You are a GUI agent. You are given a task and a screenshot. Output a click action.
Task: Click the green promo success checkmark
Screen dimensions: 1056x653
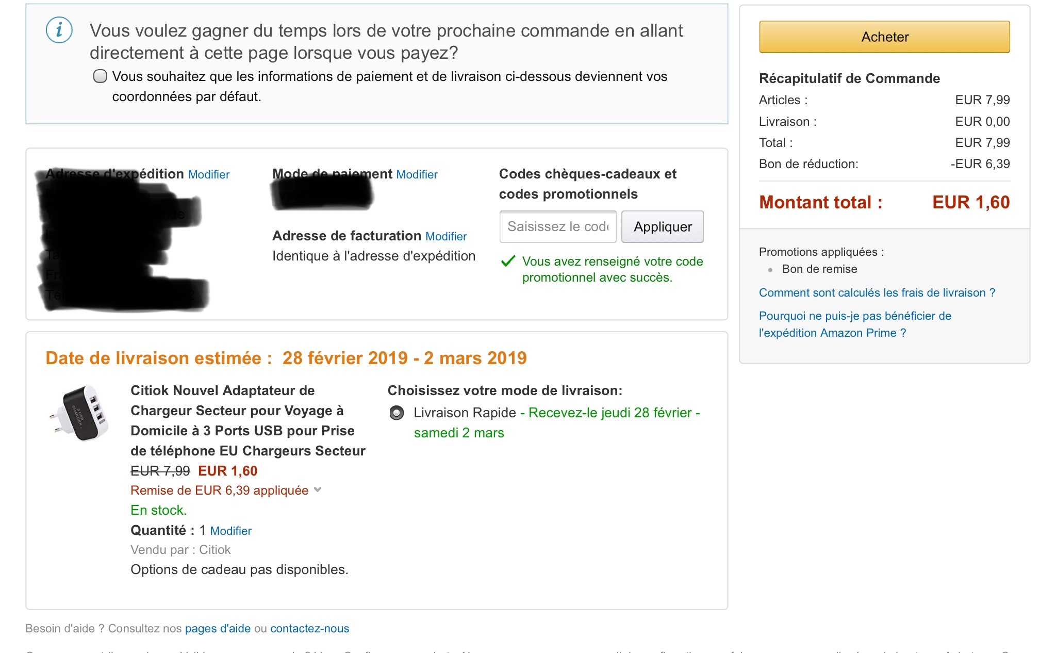coord(508,262)
